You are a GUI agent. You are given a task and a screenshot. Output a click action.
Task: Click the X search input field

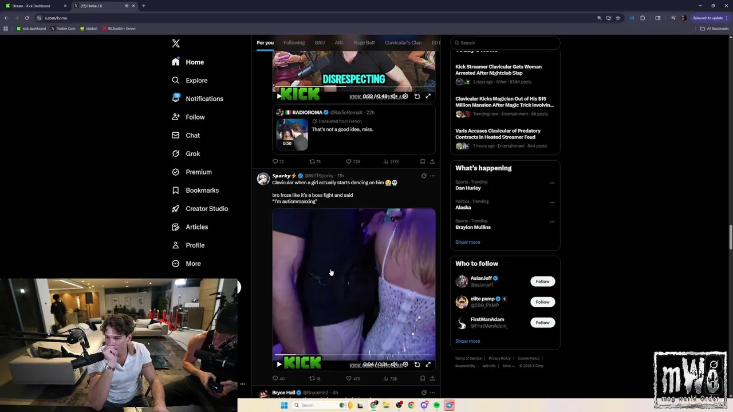[505, 42]
